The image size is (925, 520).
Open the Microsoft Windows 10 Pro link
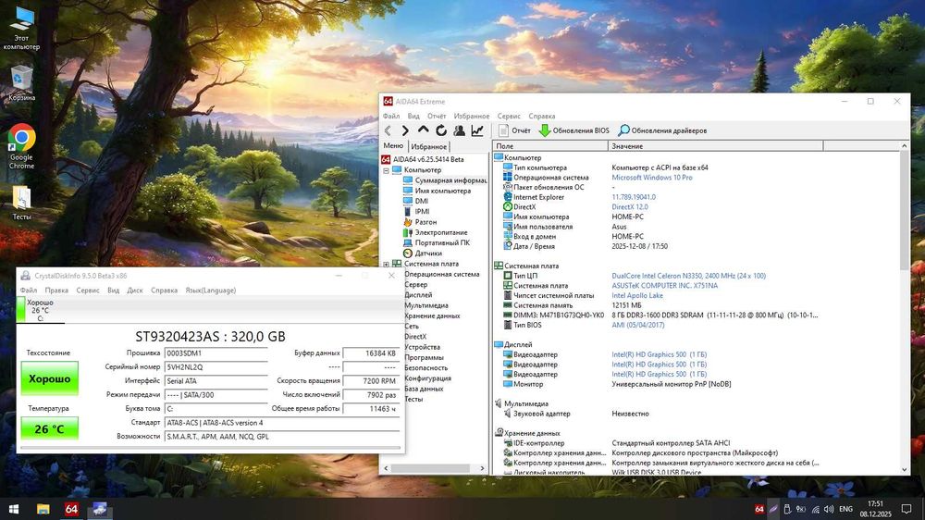click(652, 177)
